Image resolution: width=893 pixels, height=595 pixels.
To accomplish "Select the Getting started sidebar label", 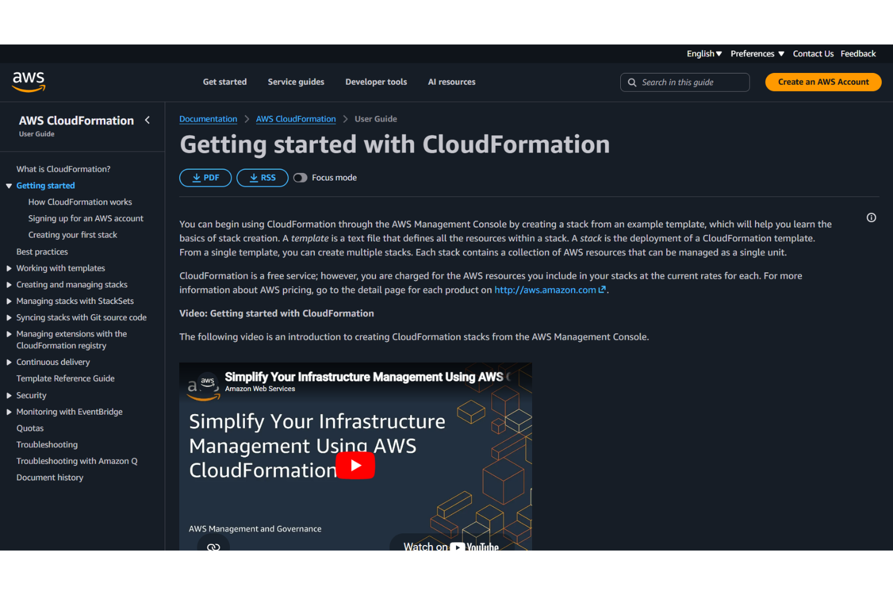I will point(45,186).
